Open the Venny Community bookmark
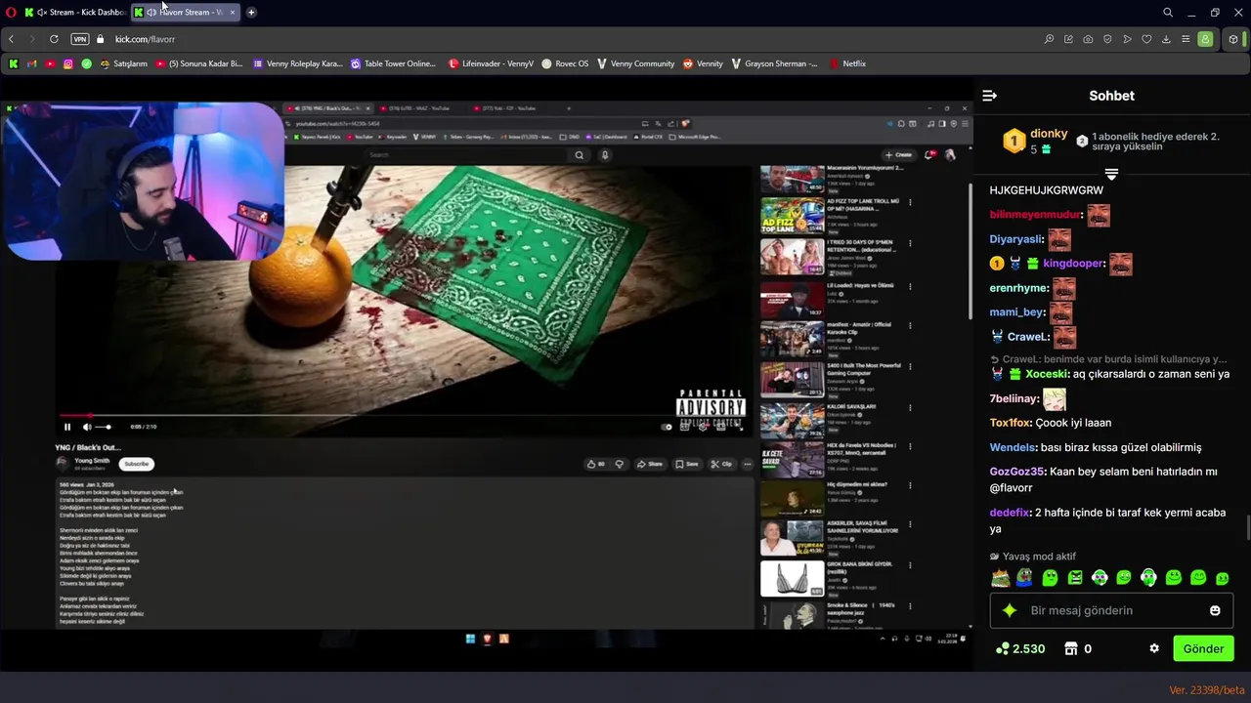The height and width of the screenshot is (703, 1251). pyautogui.click(x=635, y=63)
